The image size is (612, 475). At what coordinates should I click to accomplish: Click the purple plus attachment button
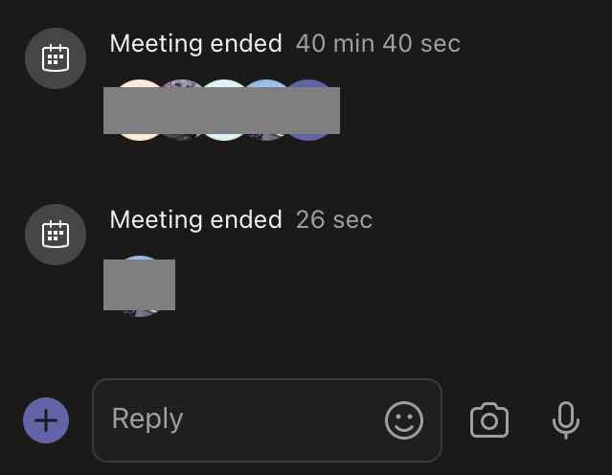pos(46,420)
